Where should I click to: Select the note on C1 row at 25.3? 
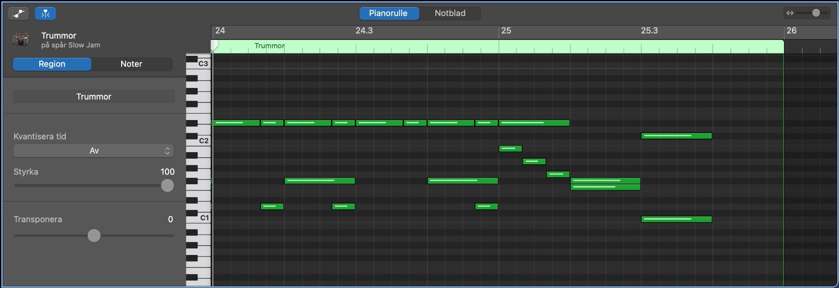point(676,219)
